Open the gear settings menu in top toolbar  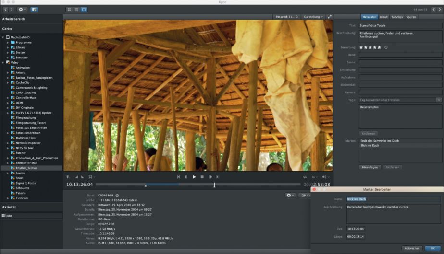22,10
